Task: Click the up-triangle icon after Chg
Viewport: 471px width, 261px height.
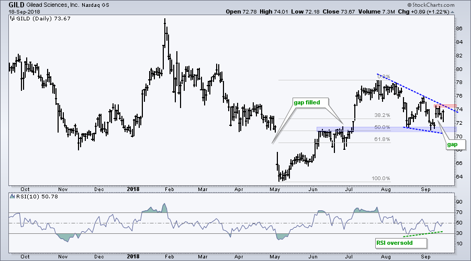Action: click(452, 13)
